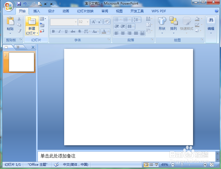Customize the quick access toolbar

[60, 4]
